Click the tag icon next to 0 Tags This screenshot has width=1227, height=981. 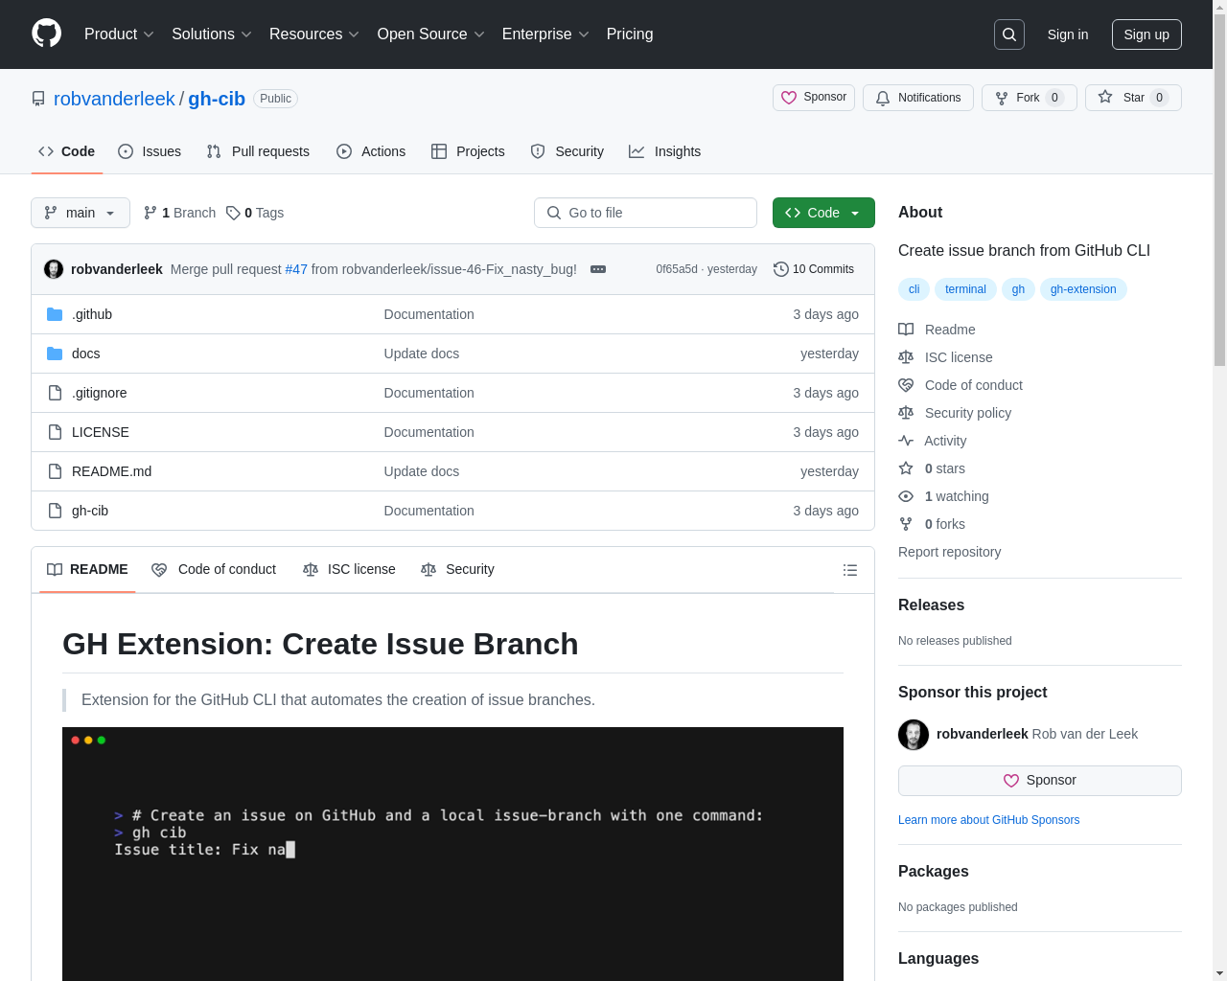pos(233,213)
